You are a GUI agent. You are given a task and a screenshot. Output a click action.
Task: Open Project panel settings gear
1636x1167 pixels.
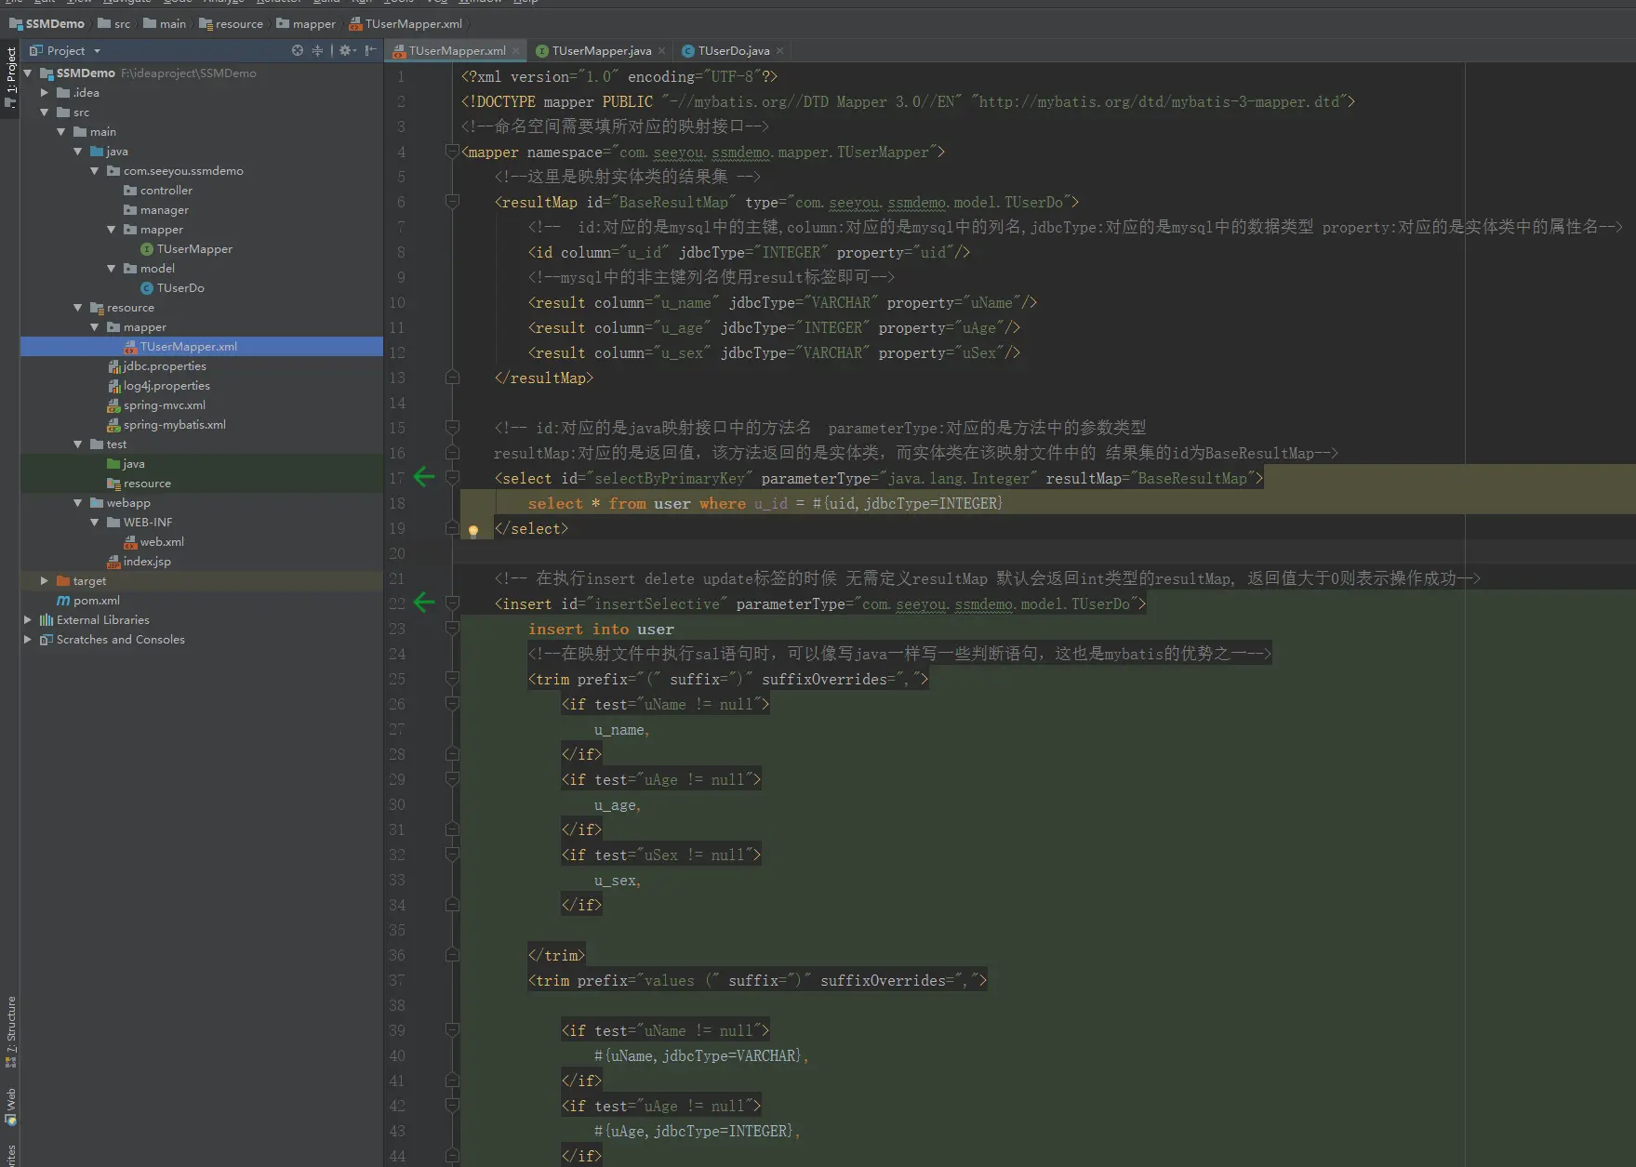coord(346,50)
